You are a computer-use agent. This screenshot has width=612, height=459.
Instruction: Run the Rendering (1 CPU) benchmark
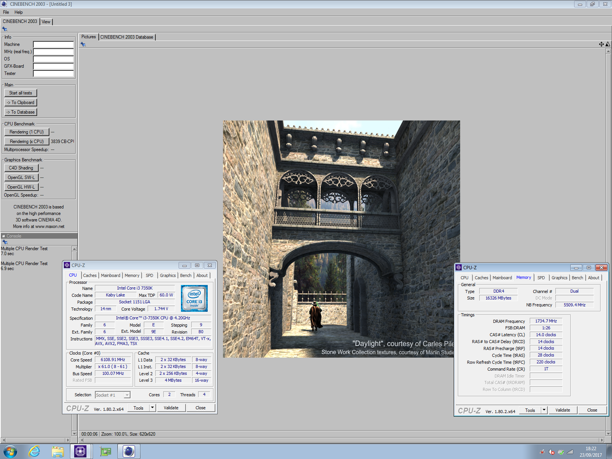pos(27,132)
